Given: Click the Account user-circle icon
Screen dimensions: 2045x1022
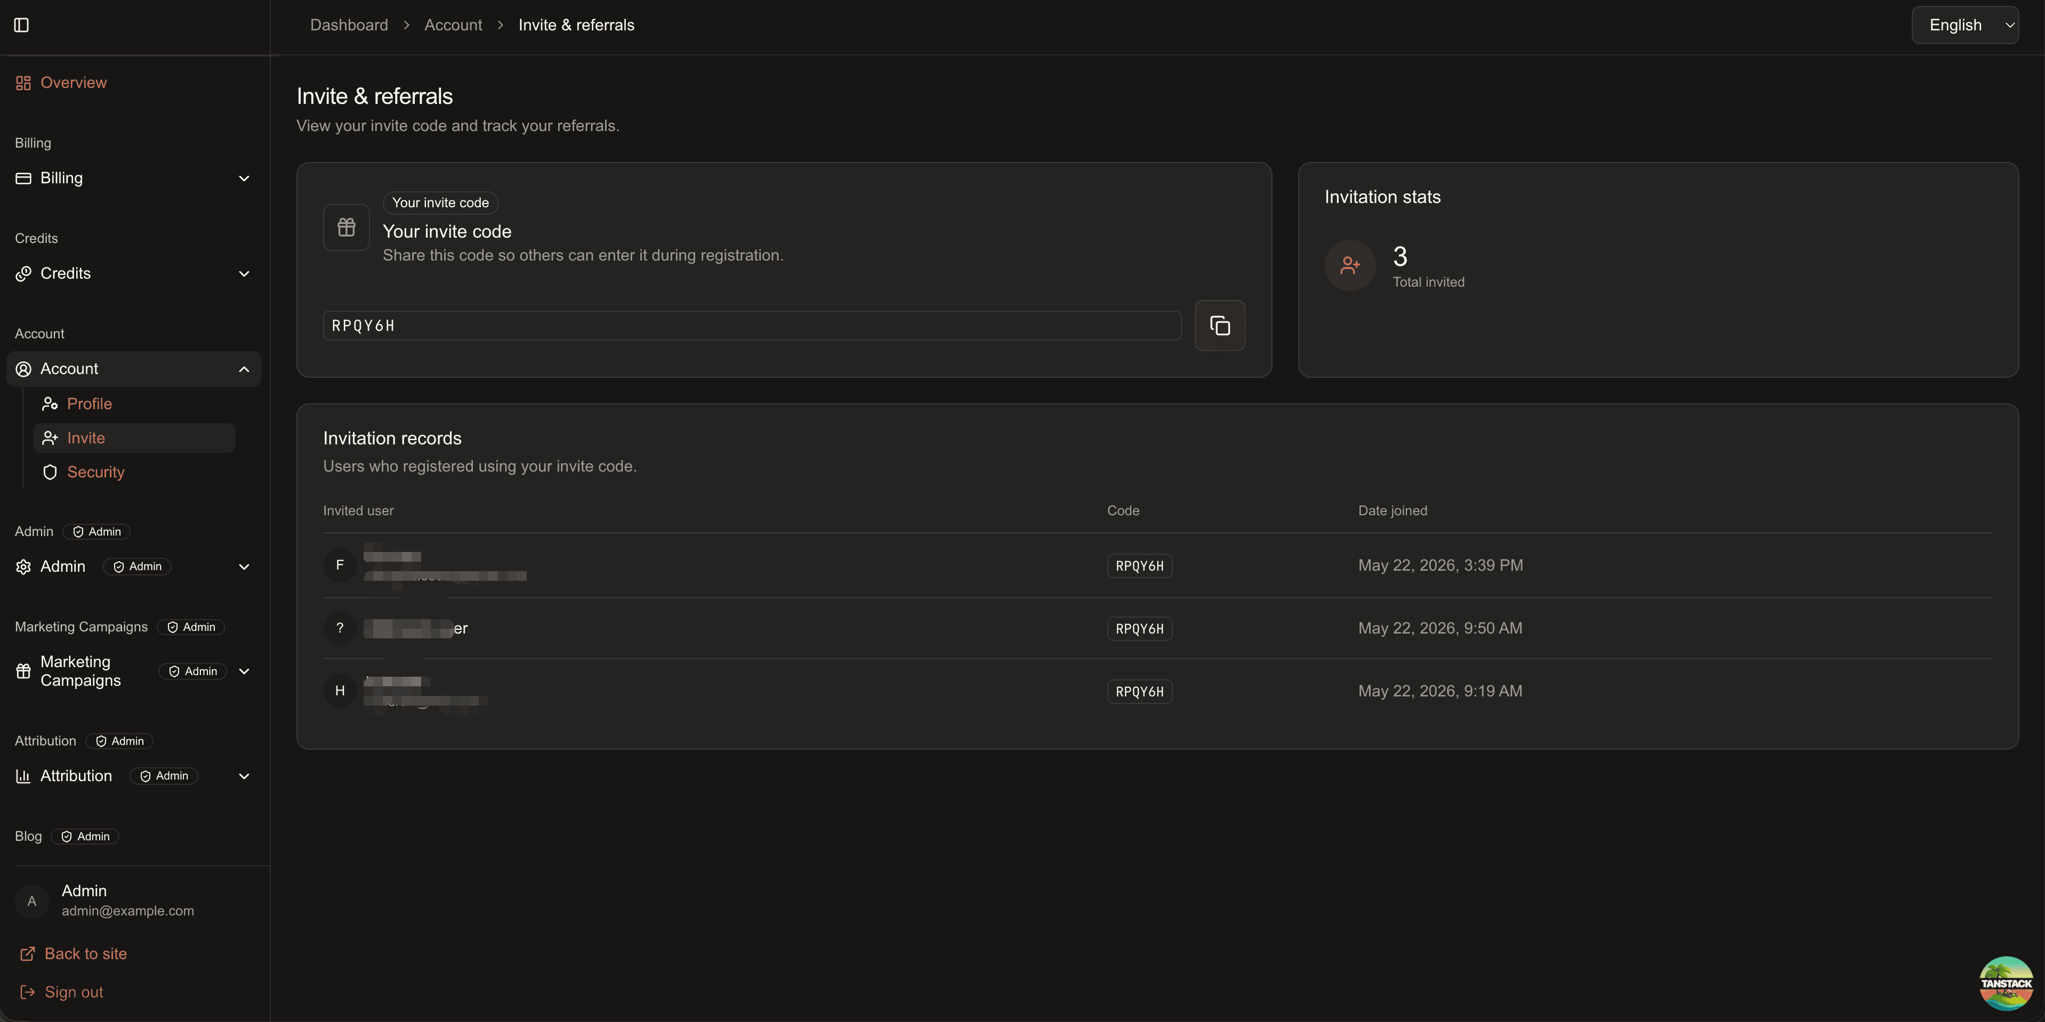Looking at the screenshot, I should click(x=23, y=369).
